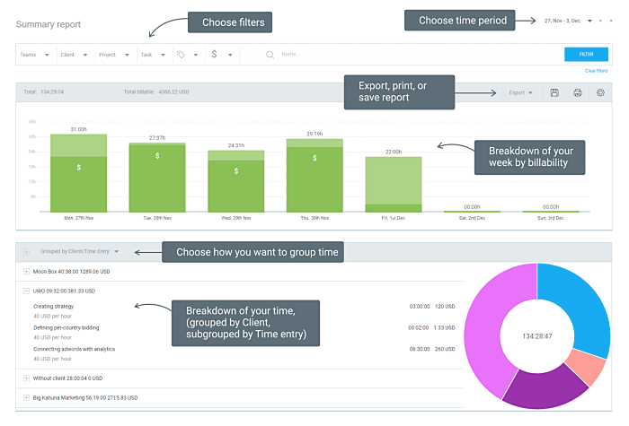Expand the Without client row
The image size is (629, 426).
(x=26, y=378)
